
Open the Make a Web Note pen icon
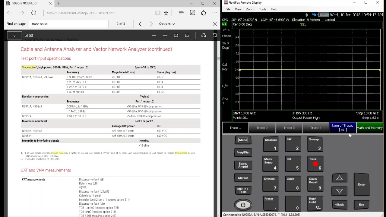192,13
